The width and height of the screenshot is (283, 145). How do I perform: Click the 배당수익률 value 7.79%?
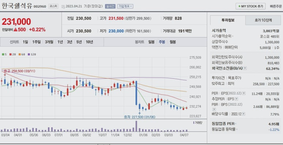(275, 114)
